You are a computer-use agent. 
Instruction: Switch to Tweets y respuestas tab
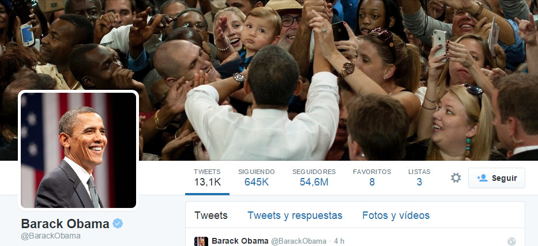[295, 215]
